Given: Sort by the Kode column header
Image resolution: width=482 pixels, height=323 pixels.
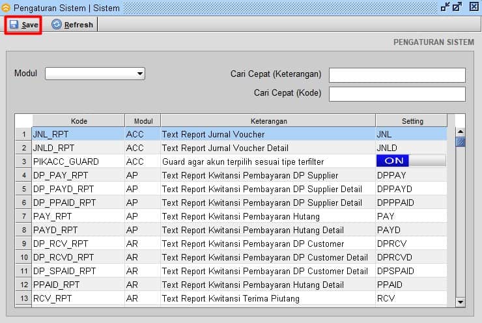Looking at the screenshot, I should (x=79, y=121).
